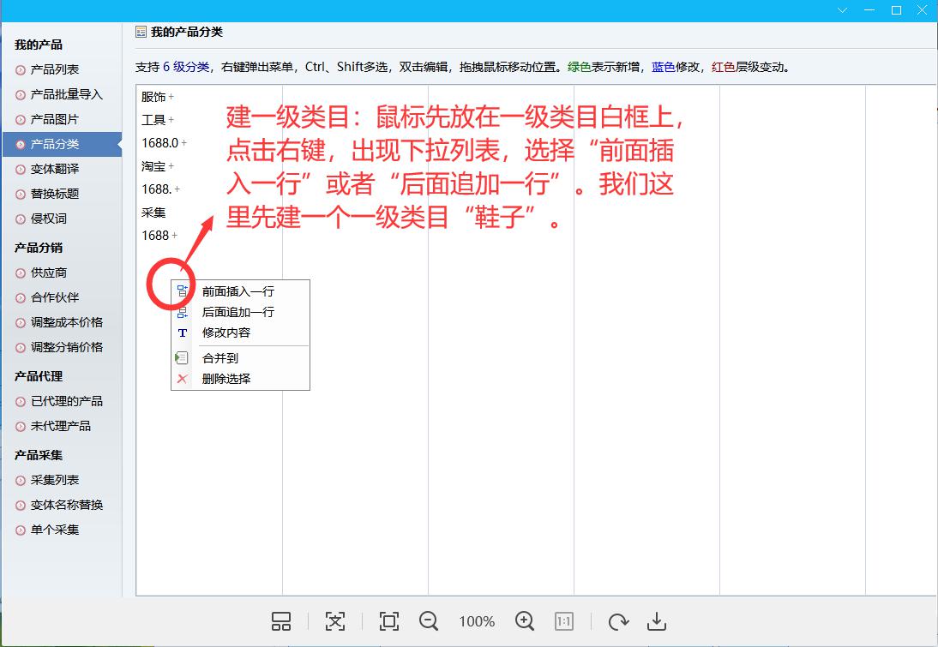
Task: Choose 后面追加一行 from context menu
Action: click(238, 312)
